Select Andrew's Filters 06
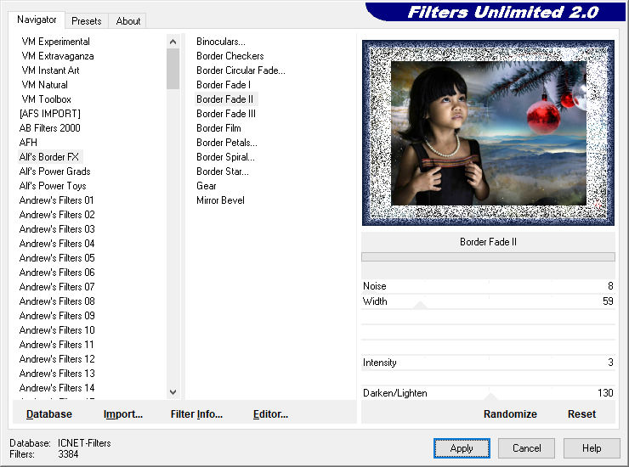Viewport: 629px width, 467px height. (57, 273)
